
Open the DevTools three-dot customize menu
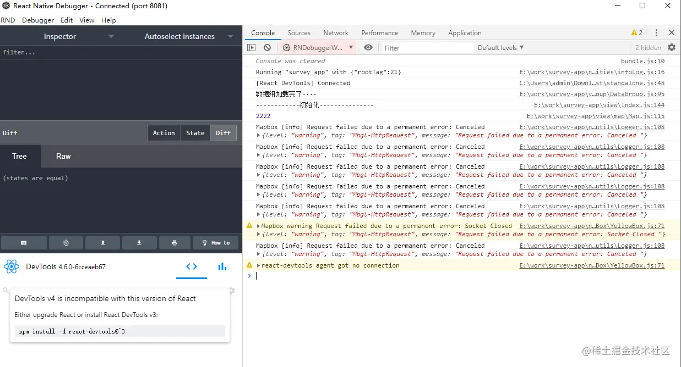[x=656, y=33]
